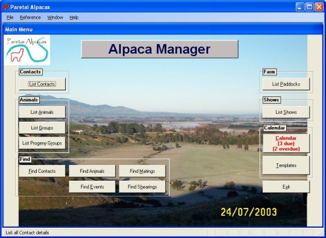Open the Reference menu
This screenshot has height=238, width=326.
tap(30, 17)
